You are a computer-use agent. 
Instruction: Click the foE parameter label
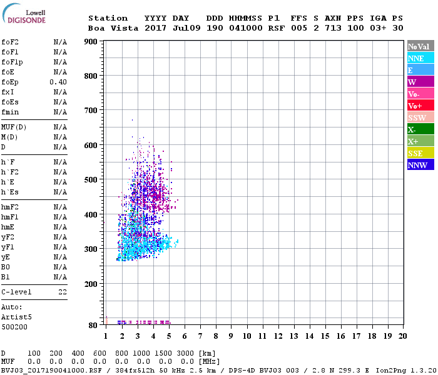[8, 72]
